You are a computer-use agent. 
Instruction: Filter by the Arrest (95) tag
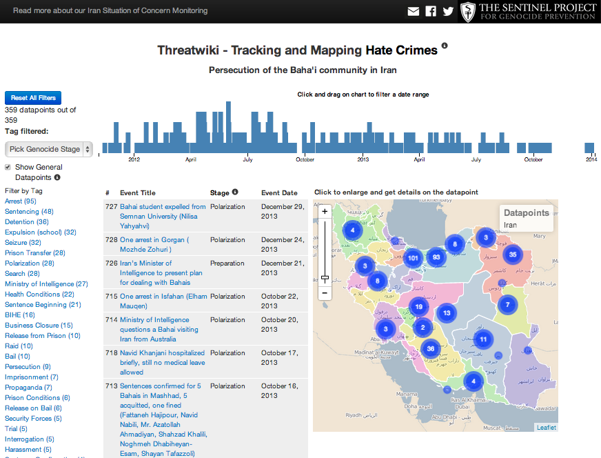21,201
